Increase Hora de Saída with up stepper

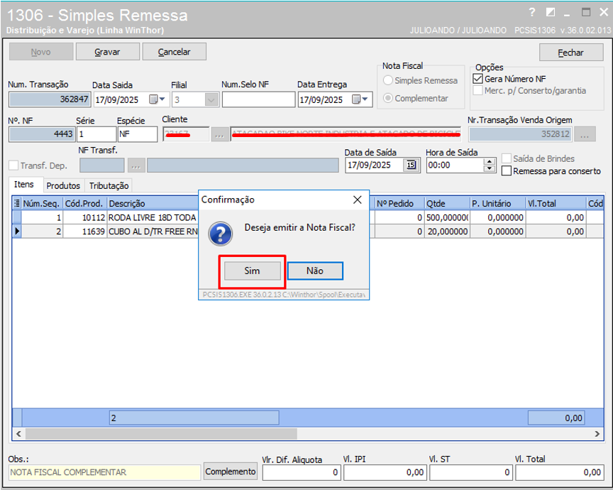coord(489,162)
